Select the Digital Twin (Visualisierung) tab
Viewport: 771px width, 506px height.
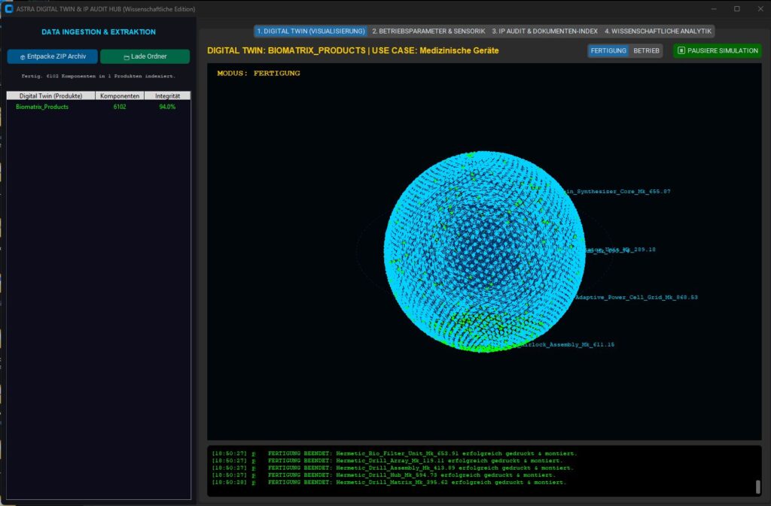coord(310,32)
